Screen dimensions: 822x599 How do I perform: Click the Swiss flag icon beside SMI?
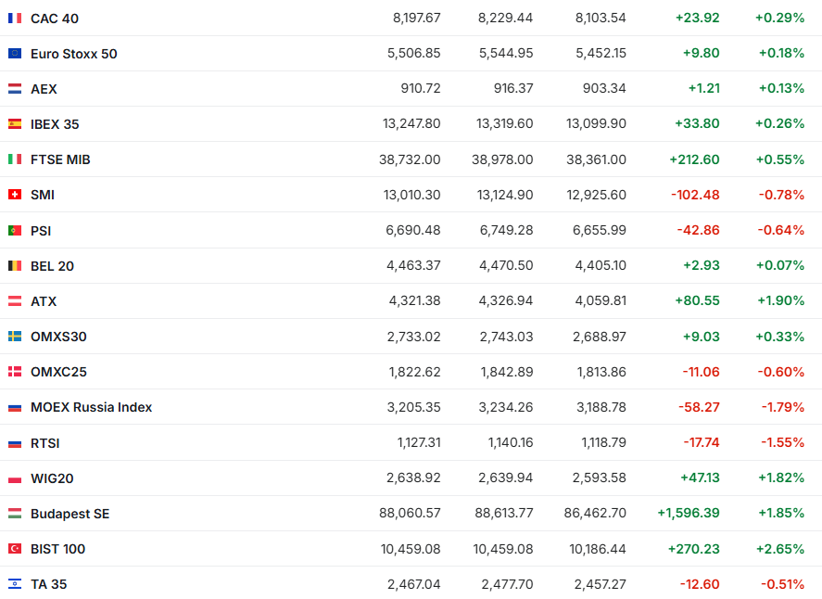pyautogui.click(x=15, y=195)
